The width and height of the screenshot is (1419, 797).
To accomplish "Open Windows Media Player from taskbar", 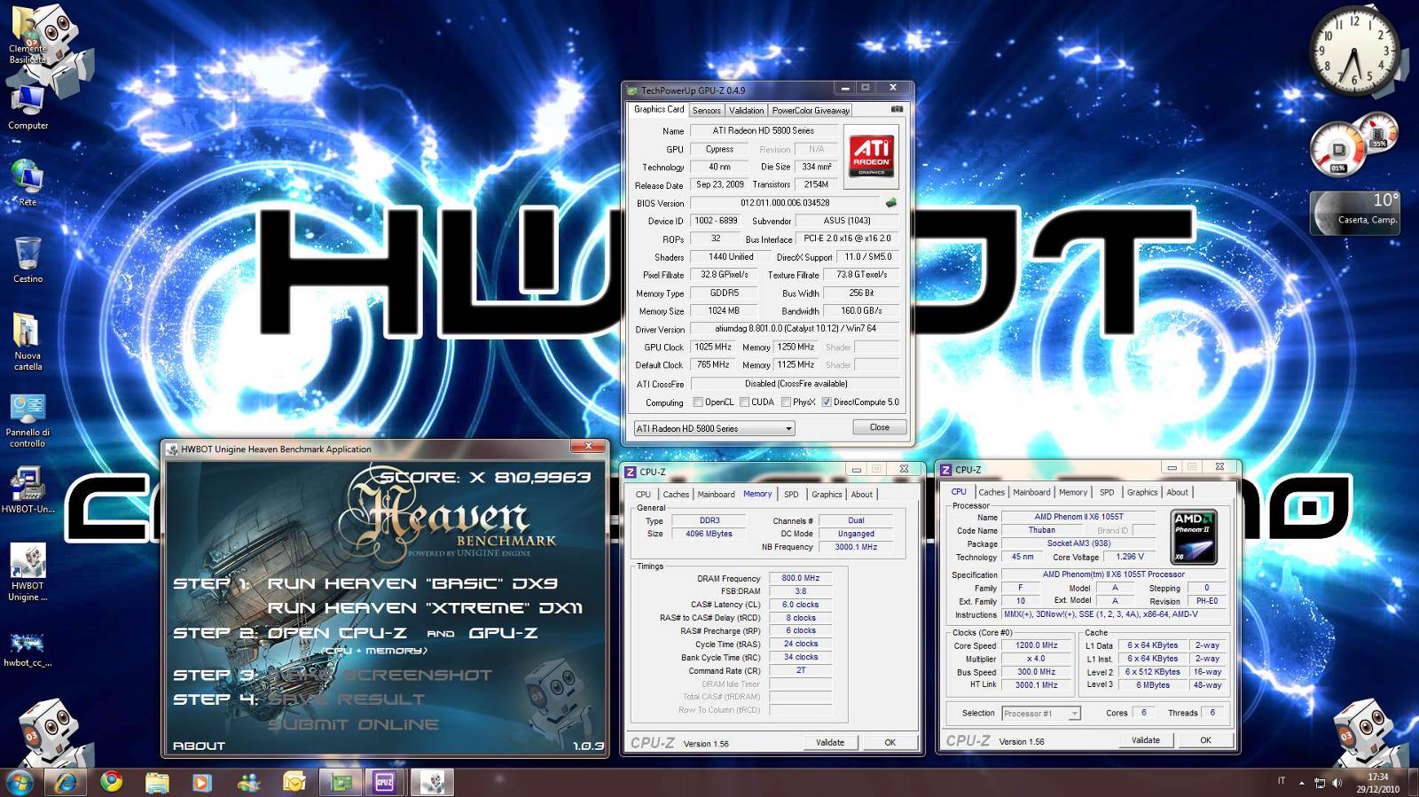I will (x=202, y=782).
